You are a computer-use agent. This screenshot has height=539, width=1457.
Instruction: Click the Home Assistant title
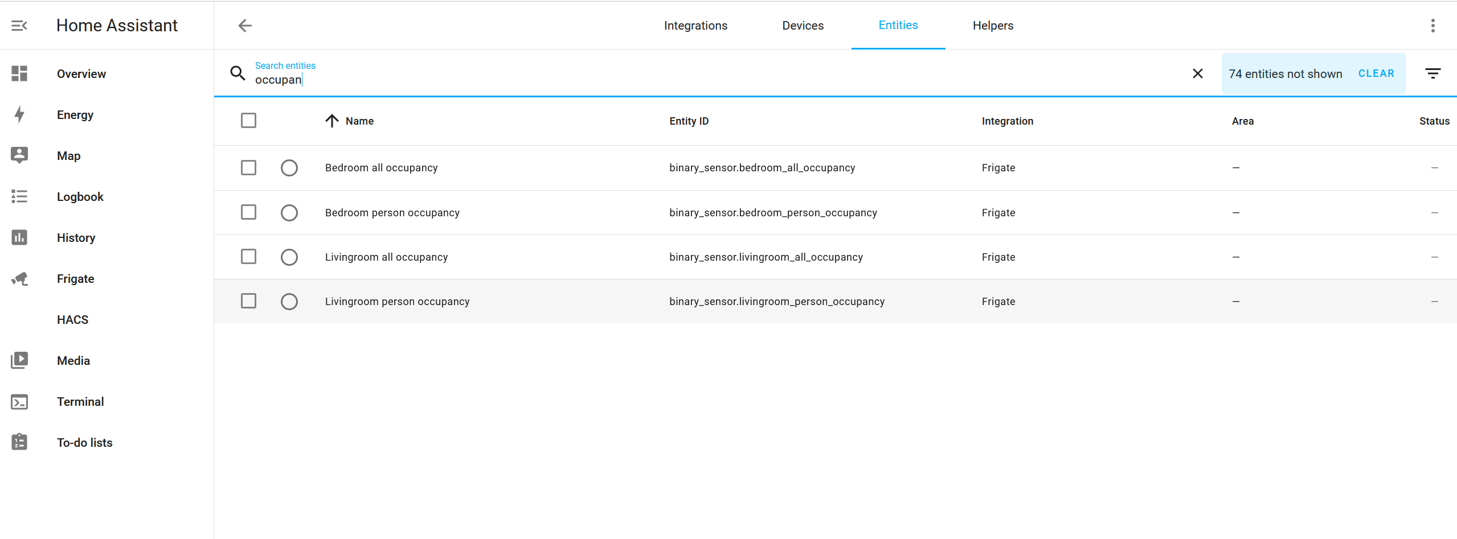[x=117, y=26]
